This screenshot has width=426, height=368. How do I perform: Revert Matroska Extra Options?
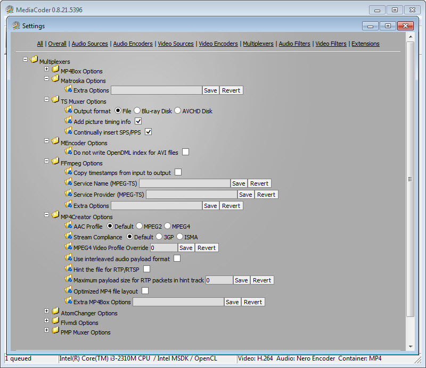click(x=231, y=90)
